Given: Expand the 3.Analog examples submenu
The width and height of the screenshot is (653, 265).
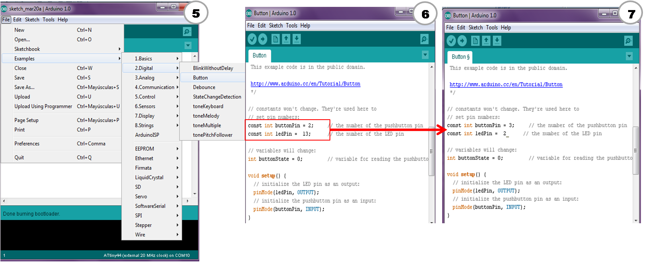Looking at the screenshot, I should coord(152,78).
